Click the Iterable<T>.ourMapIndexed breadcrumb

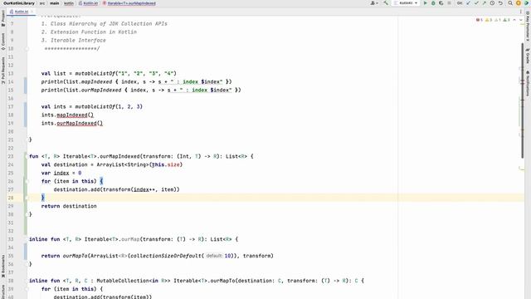point(129,3)
